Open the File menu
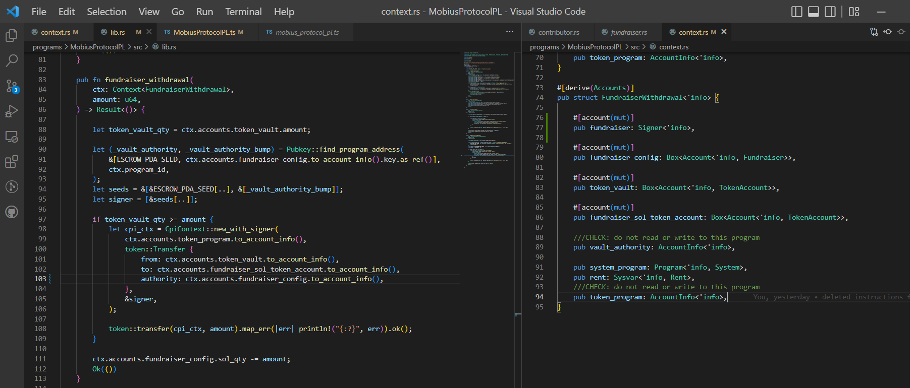 click(39, 12)
